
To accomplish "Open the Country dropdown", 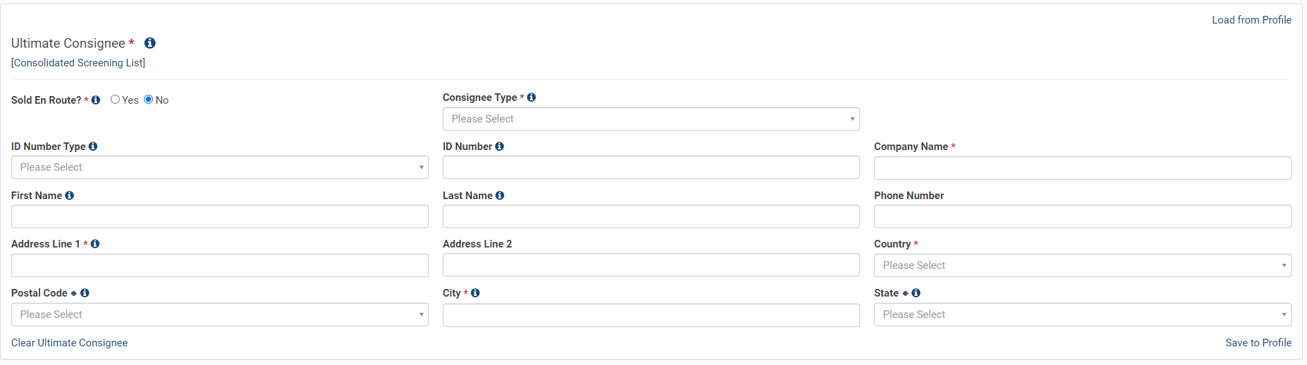I will point(1082,265).
